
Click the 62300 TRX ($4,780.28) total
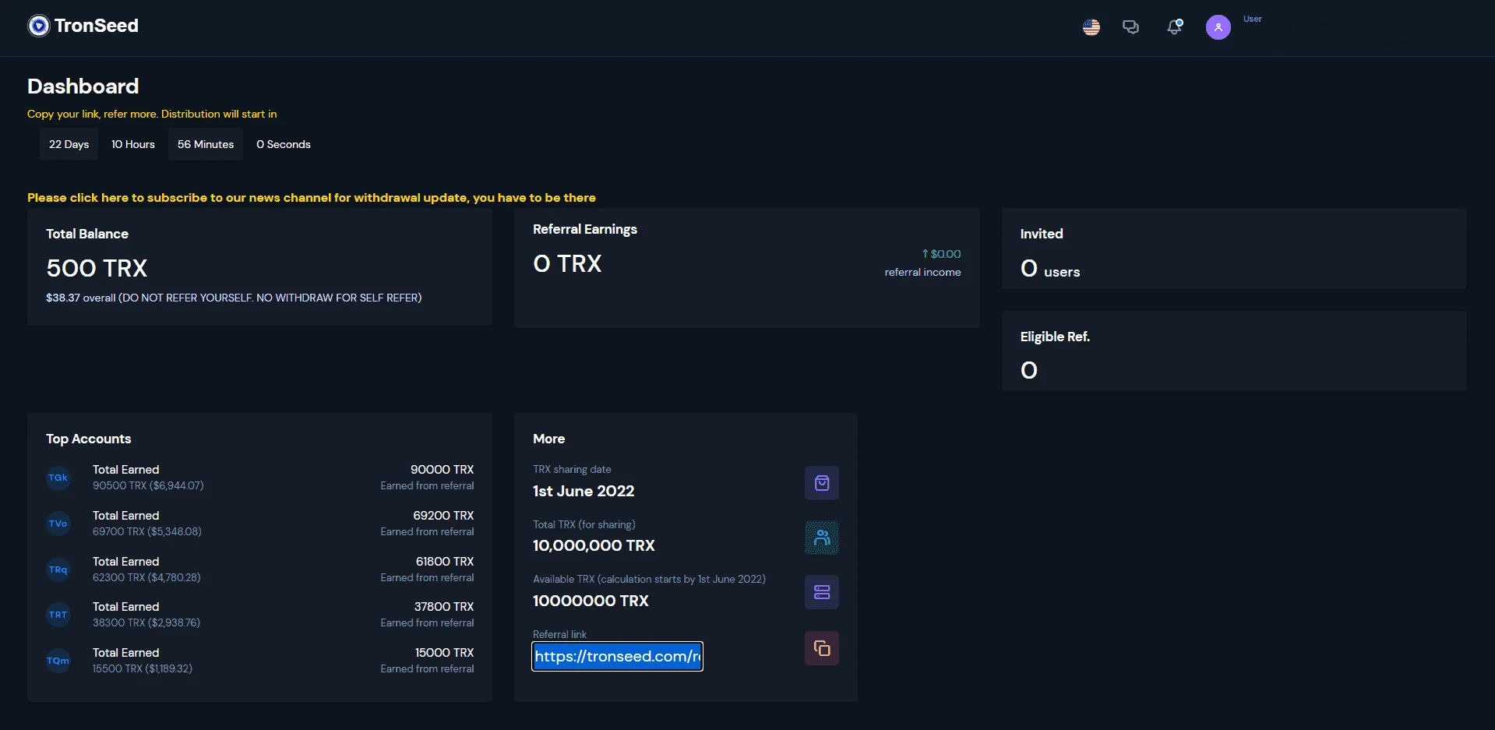(x=146, y=577)
